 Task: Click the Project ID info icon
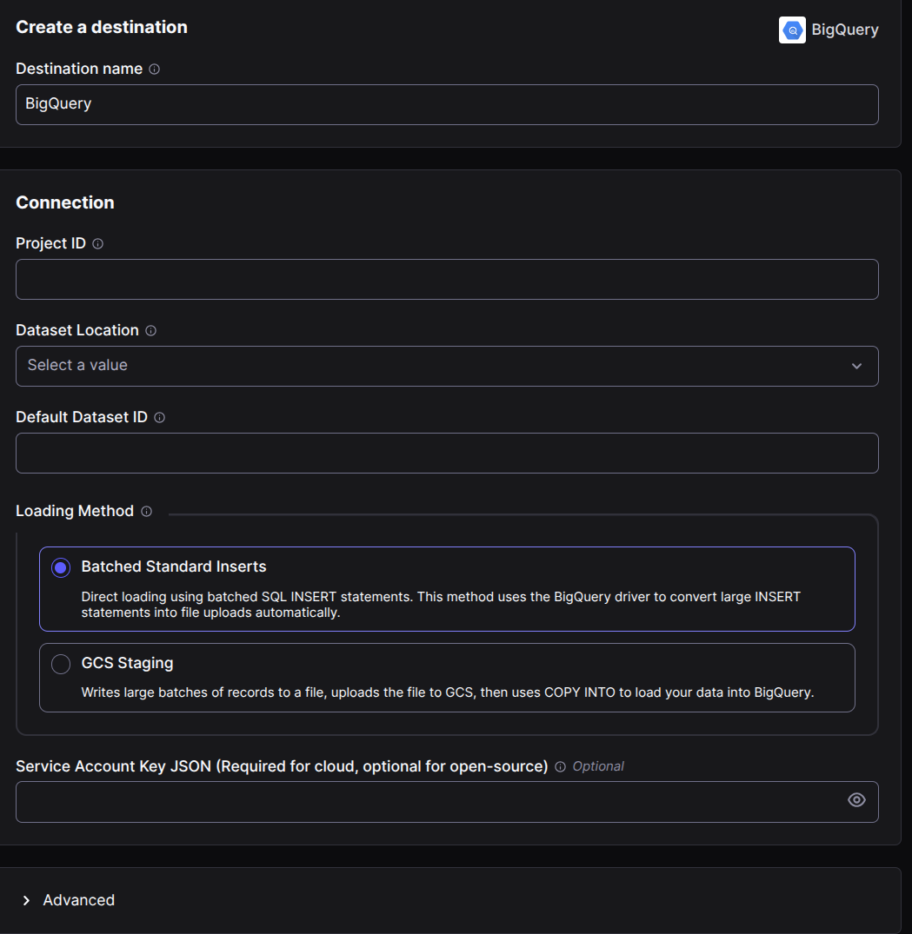[97, 243]
